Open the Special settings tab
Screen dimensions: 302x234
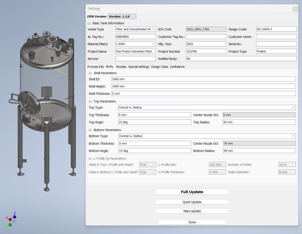coord(139,67)
